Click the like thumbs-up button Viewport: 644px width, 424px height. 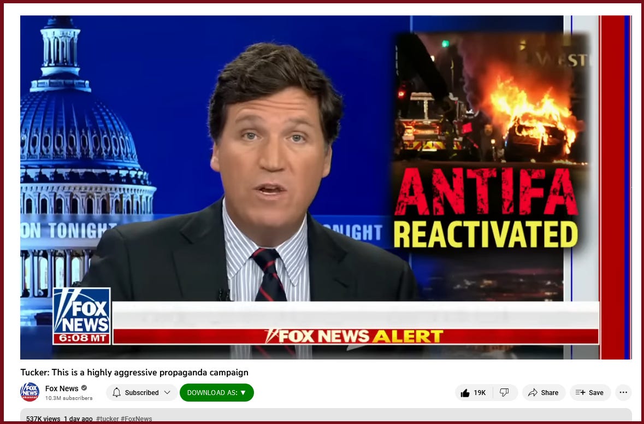coord(474,393)
